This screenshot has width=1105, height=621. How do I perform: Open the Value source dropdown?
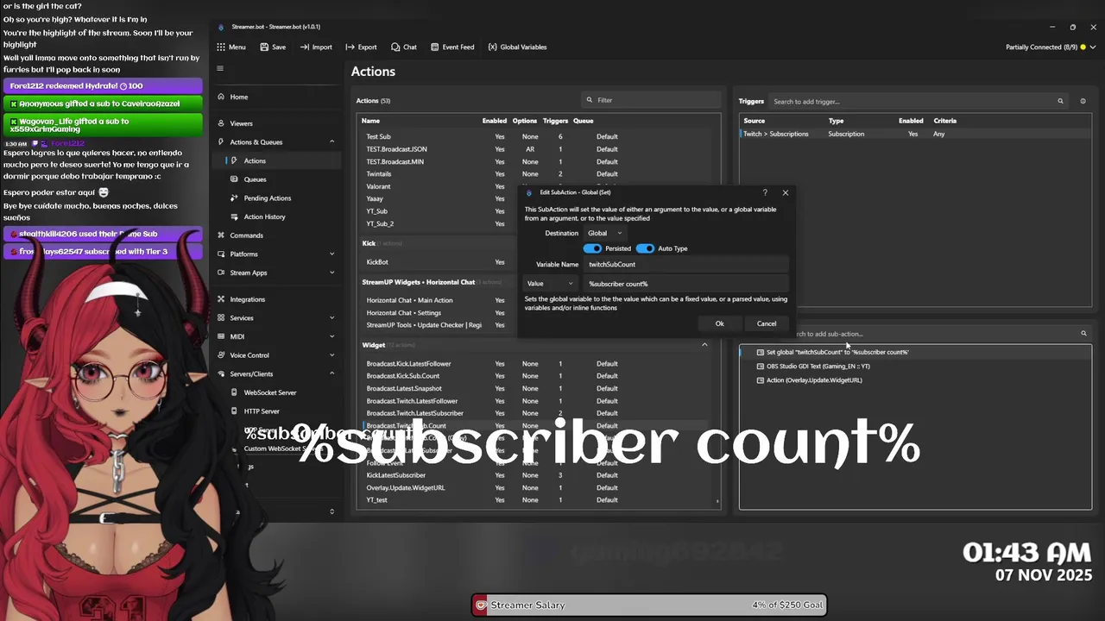point(550,284)
